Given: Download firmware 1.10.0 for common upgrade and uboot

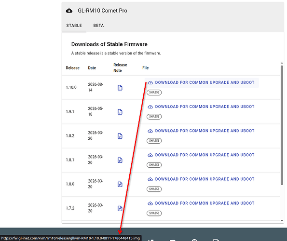Looking at the screenshot, I should coord(202,82).
